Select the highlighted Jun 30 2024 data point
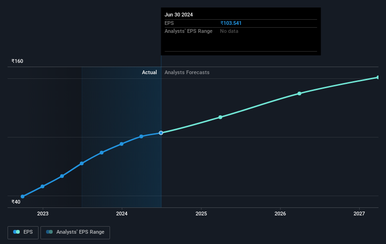386x244 pixels. [x=161, y=133]
